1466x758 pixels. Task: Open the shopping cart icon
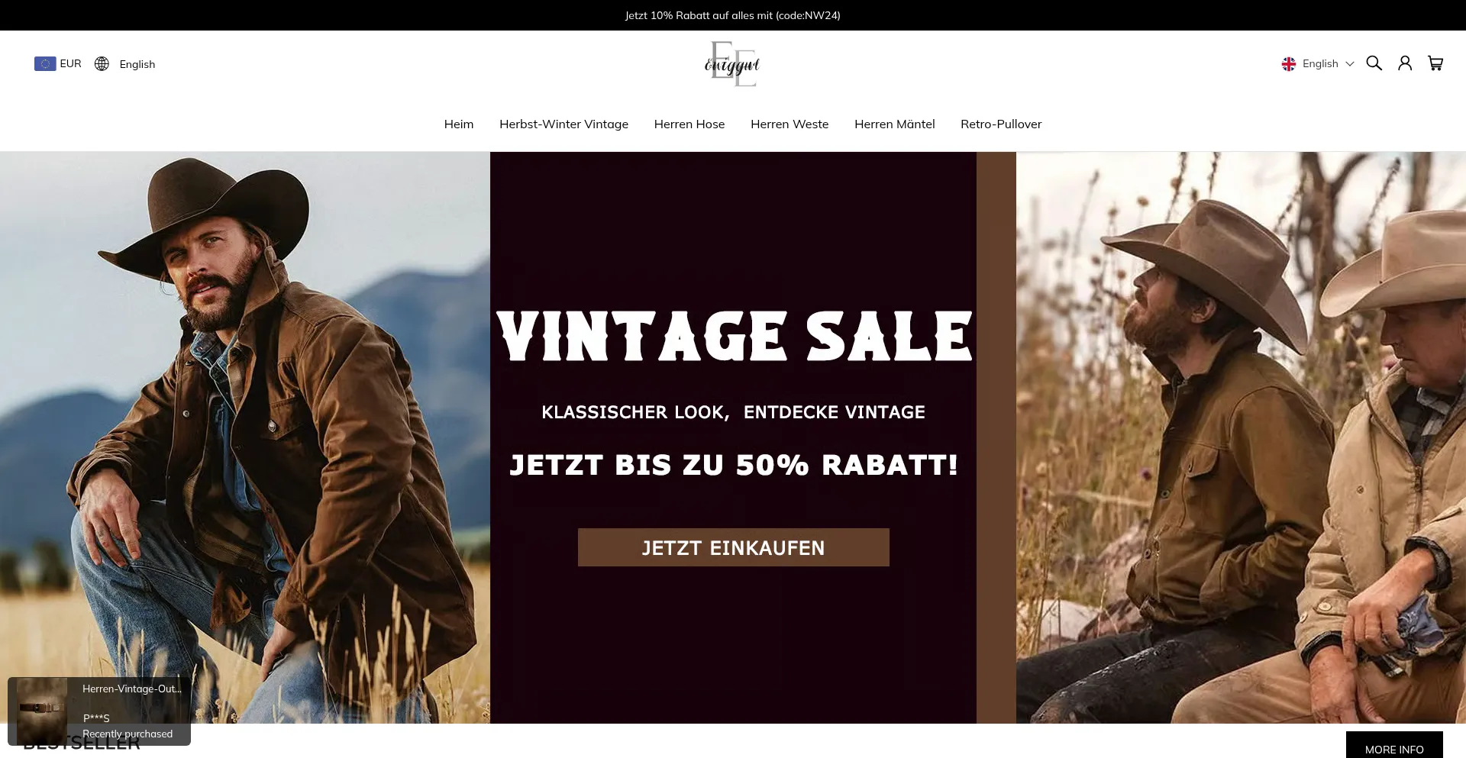[1435, 63]
